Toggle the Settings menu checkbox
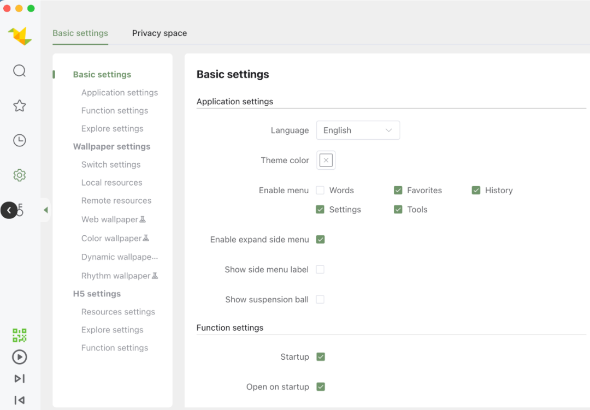This screenshot has width=590, height=410. (x=320, y=210)
